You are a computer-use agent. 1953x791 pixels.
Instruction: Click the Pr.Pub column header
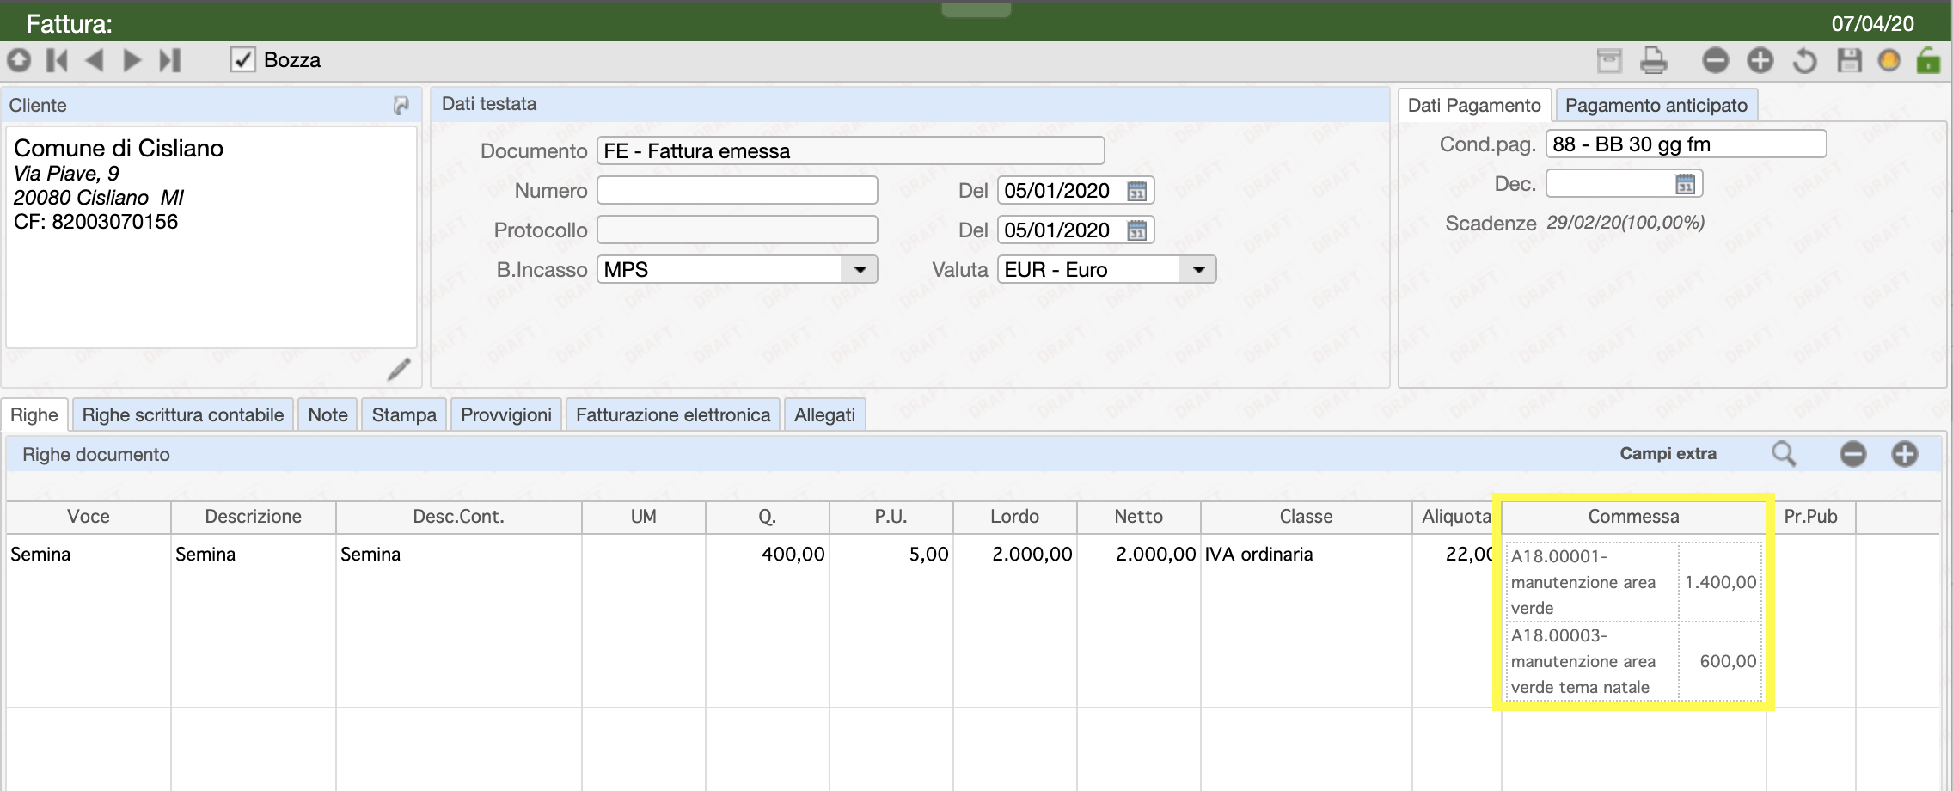pos(1810,516)
